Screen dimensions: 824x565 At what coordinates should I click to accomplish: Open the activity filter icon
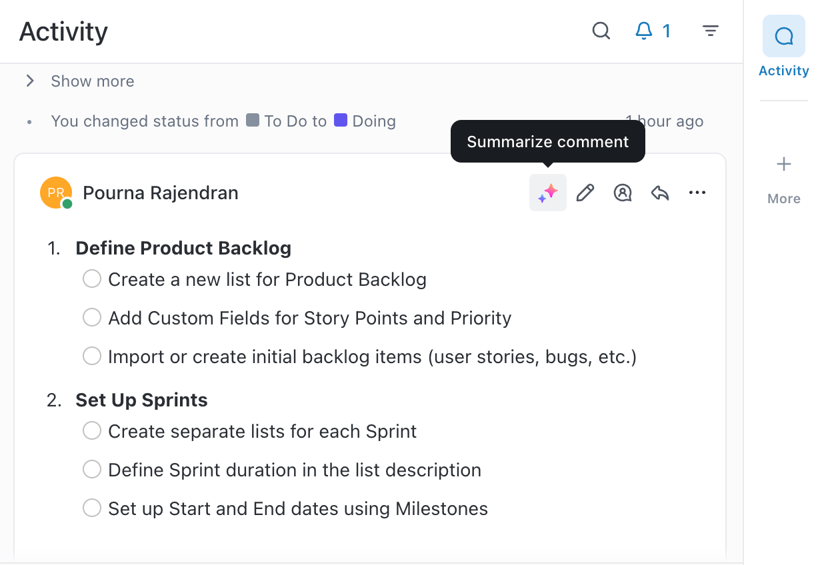coord(711,31)
